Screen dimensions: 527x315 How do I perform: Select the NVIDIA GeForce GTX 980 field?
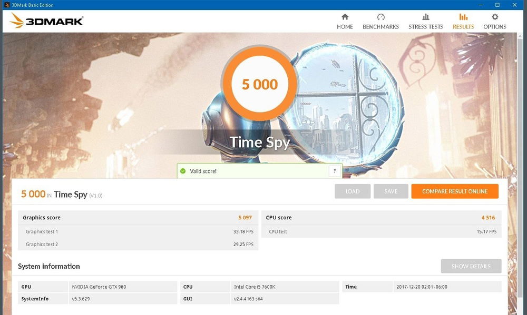(x=123, y=287)
